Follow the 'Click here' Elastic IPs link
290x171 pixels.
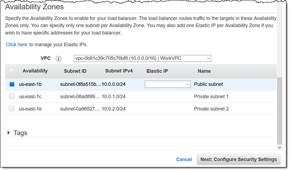(16, 45)
